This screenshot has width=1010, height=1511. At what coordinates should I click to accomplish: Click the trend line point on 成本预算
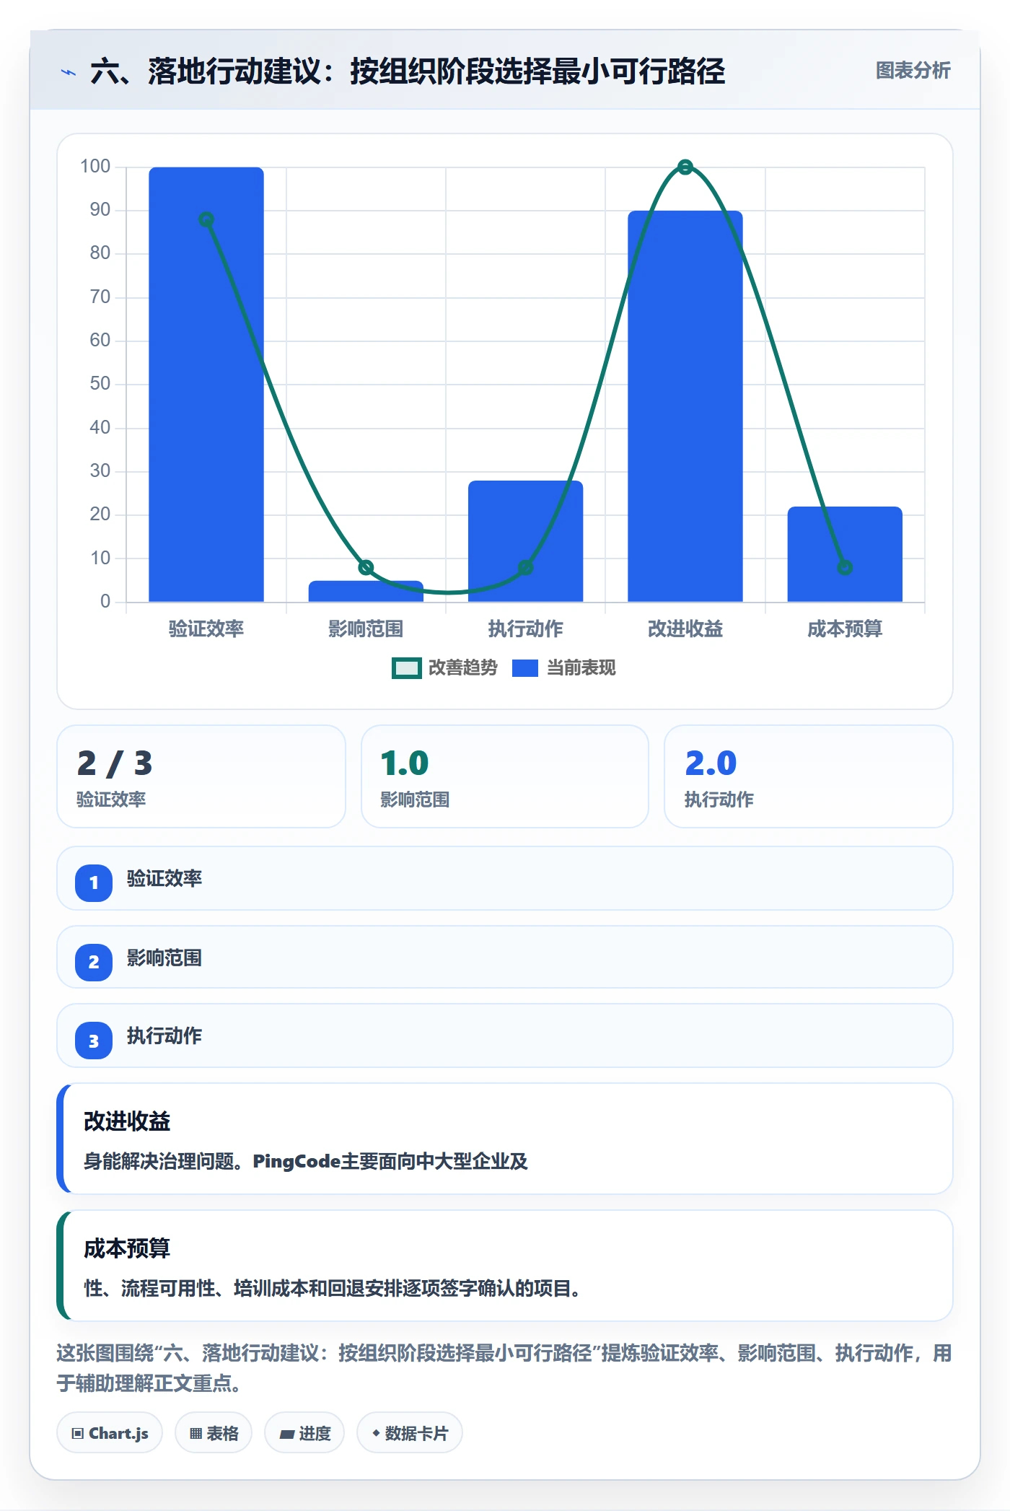coord(845,568)
